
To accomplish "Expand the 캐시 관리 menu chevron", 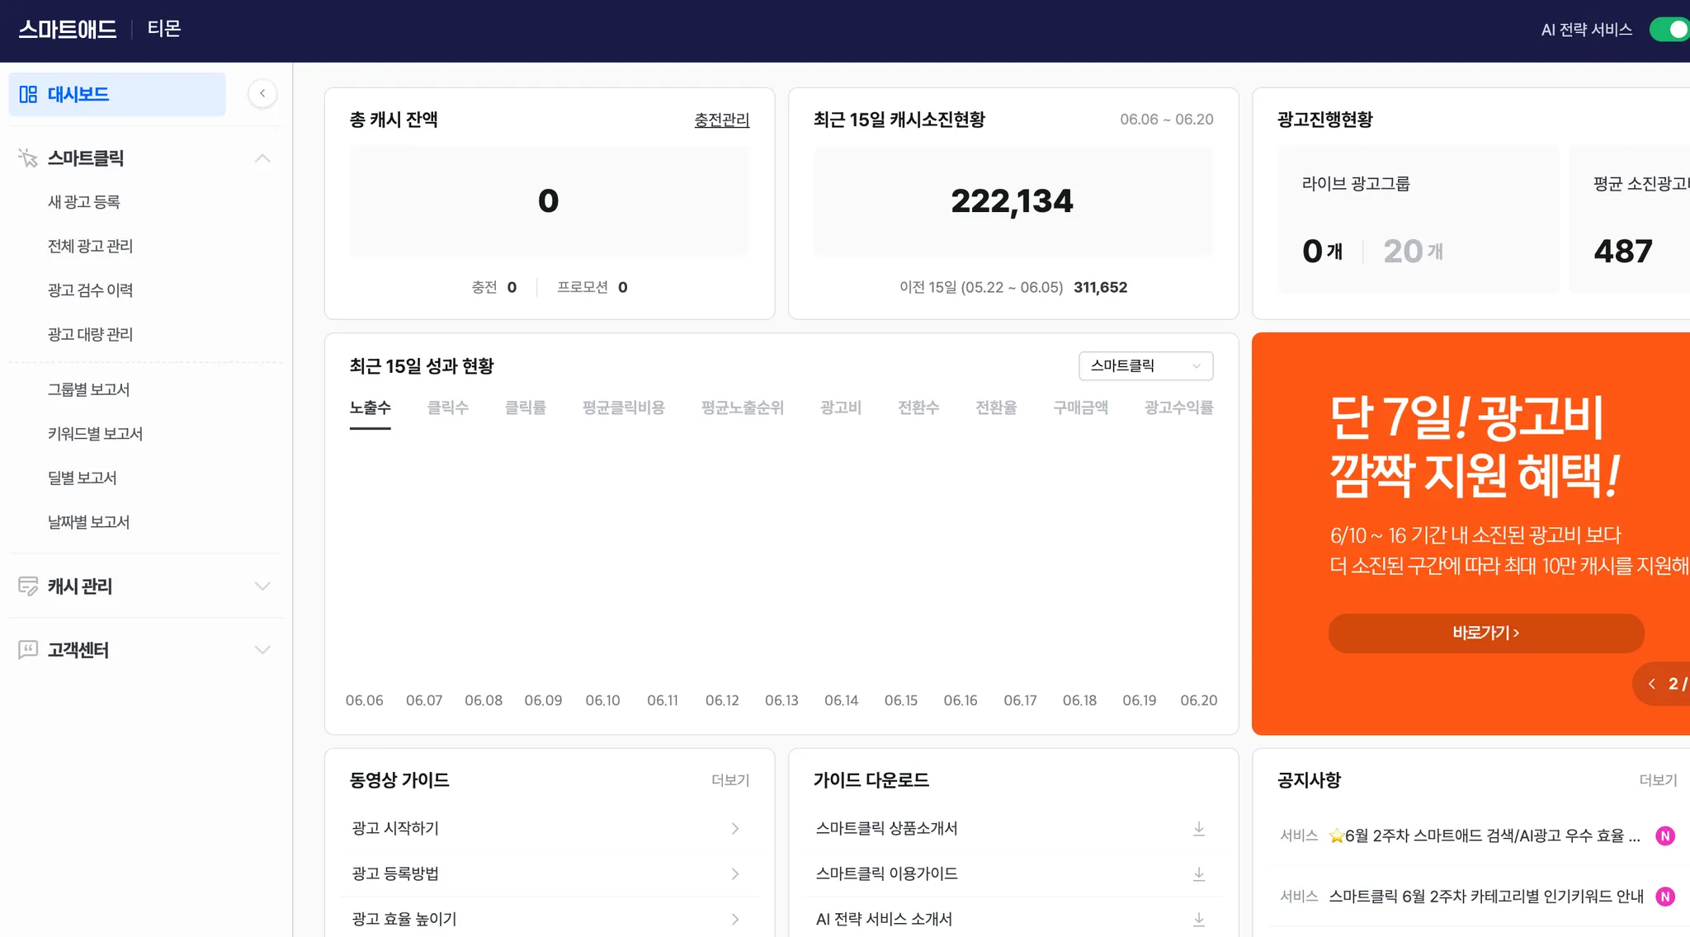I will [262, 586].
